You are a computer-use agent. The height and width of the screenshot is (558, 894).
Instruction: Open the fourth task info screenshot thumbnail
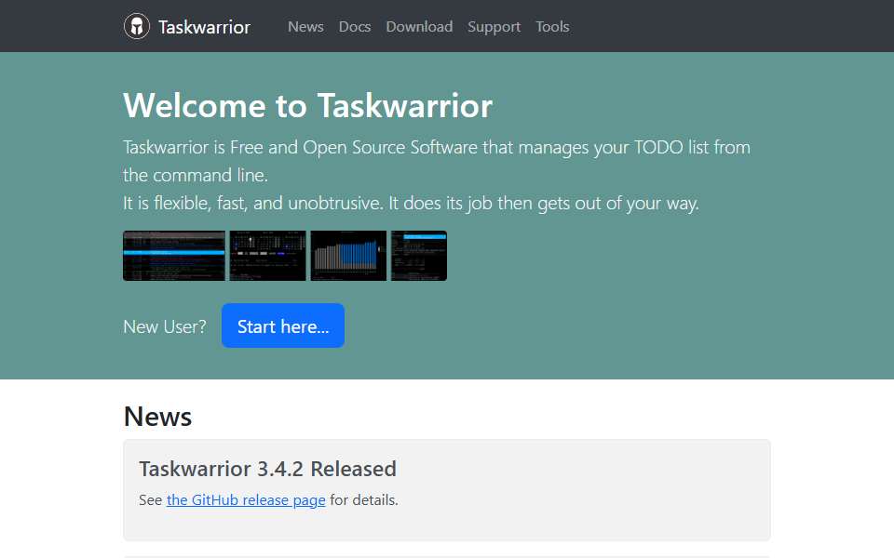click(419, 256)
